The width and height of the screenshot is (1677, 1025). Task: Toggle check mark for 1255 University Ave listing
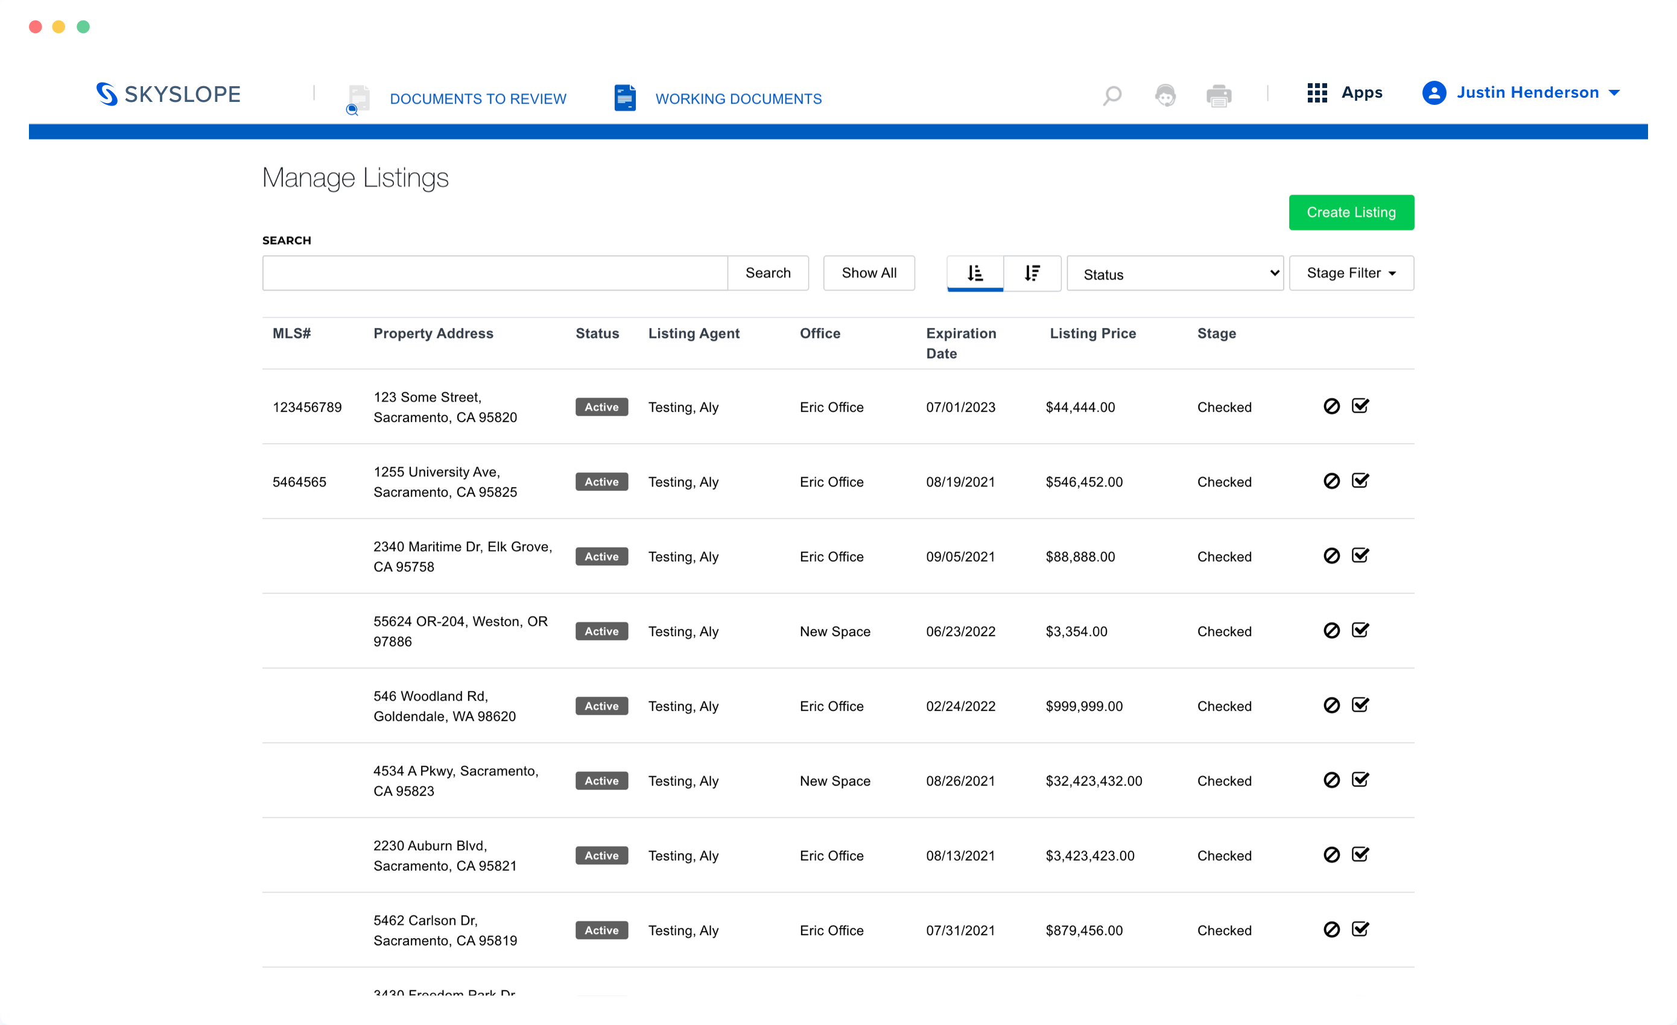[x=1360, y=481]
